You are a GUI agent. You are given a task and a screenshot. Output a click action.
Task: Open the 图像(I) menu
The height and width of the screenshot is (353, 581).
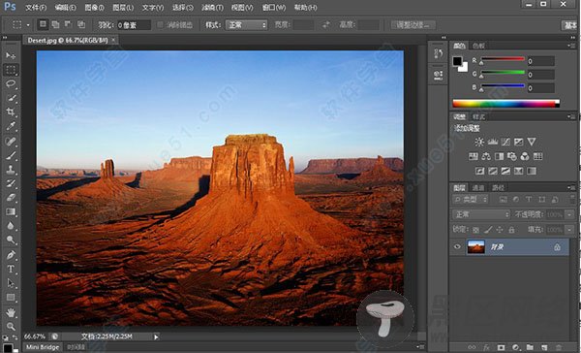tap(94, 7)
